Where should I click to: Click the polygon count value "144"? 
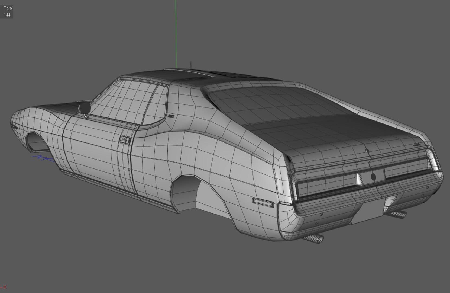(7, 15)
